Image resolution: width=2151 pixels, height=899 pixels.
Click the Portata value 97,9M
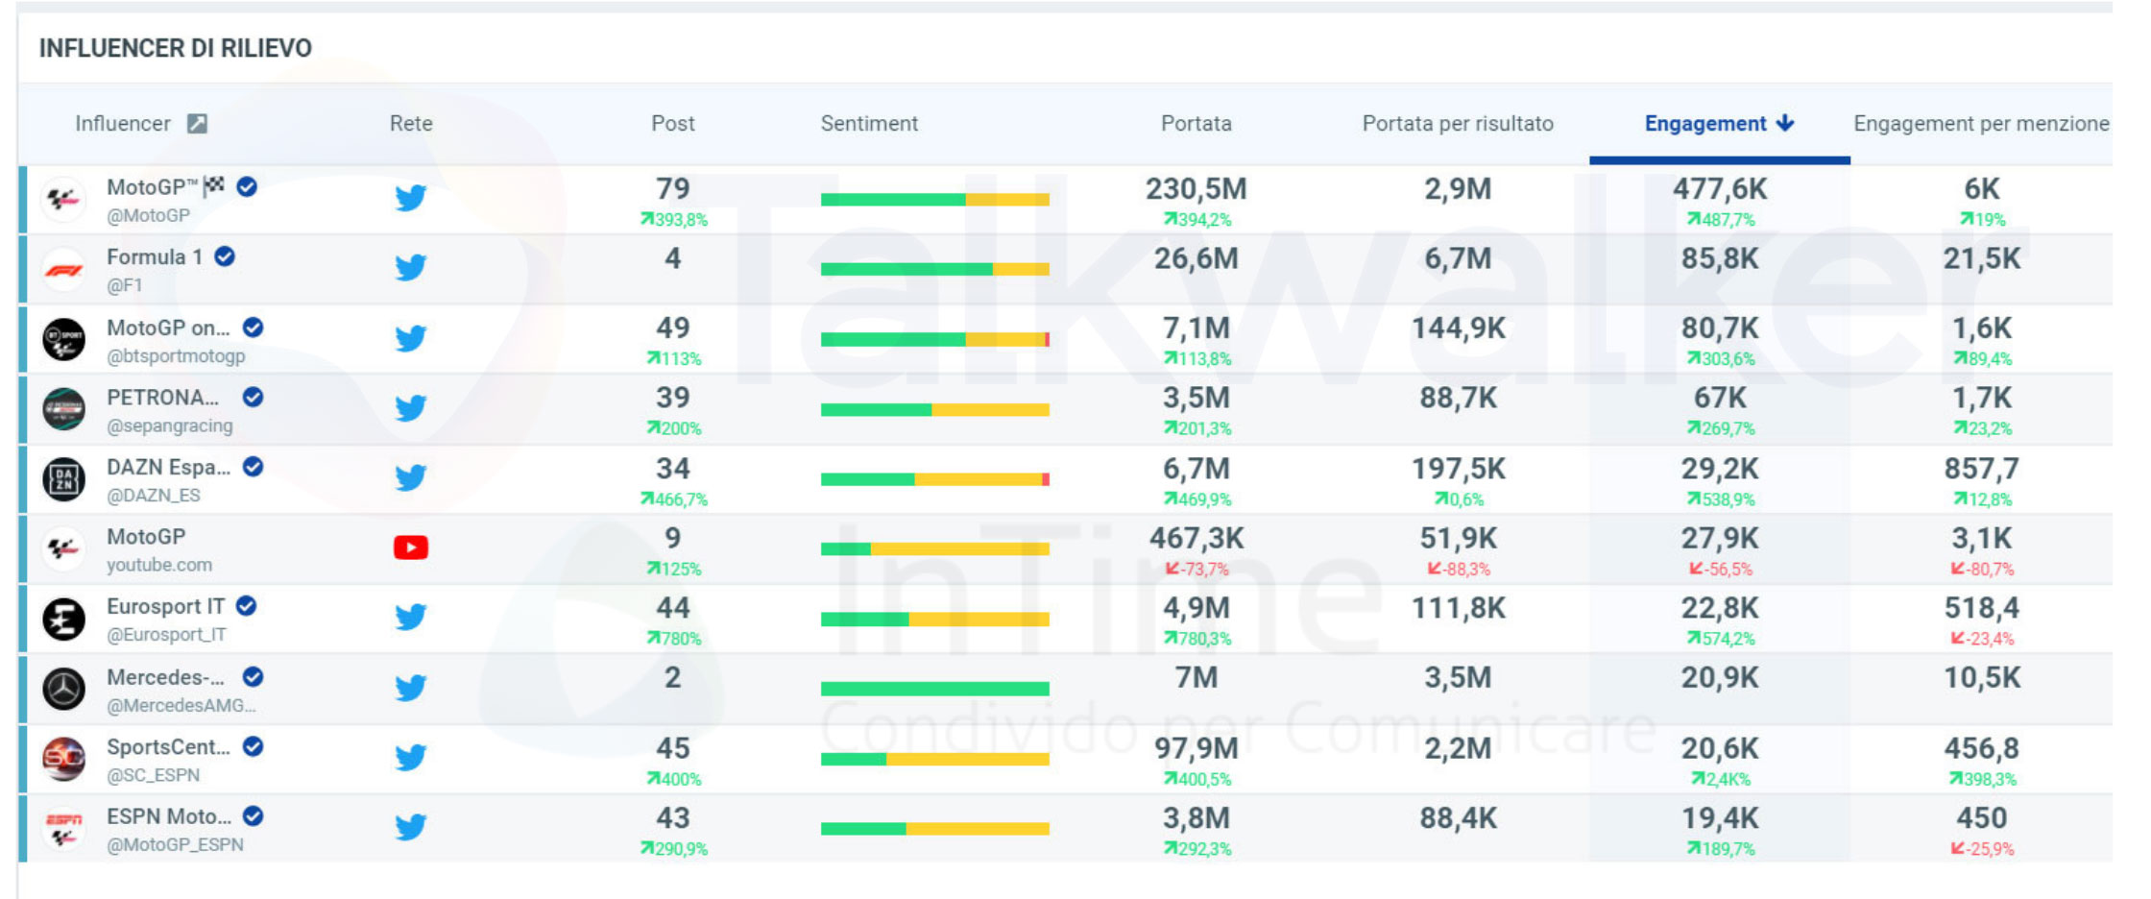tap(1196, 748)
